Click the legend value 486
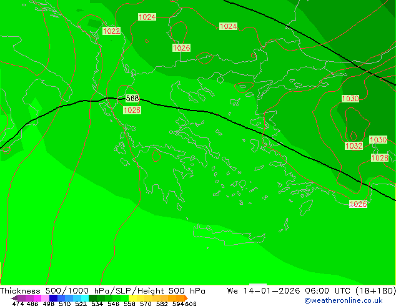The height and width of the screenshot is (306, 396). tap(32, 304)
